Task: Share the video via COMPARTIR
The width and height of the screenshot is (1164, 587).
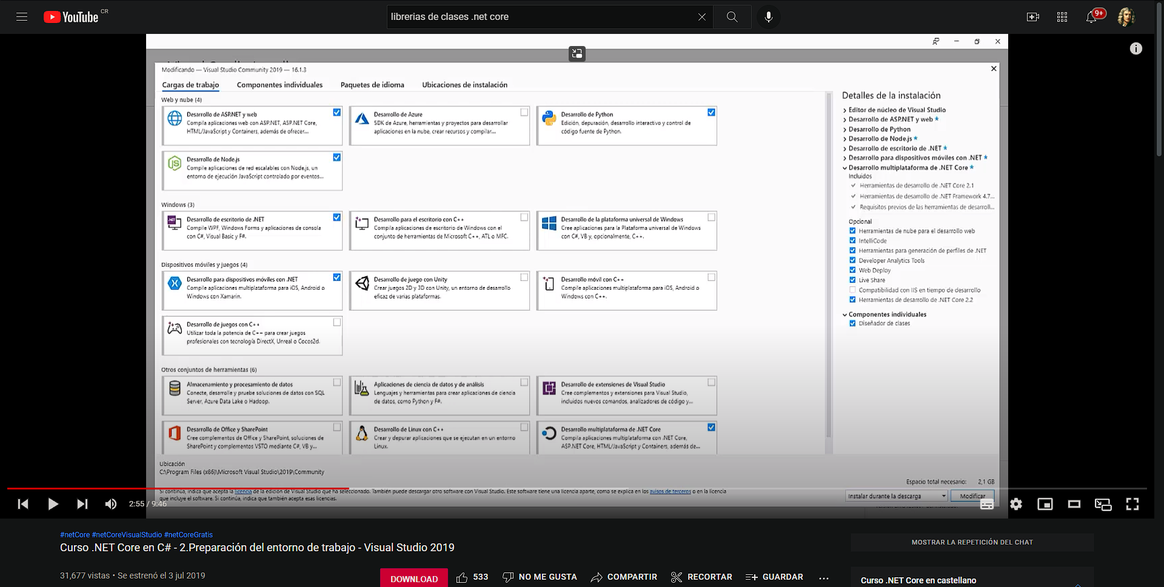Action: point(624,577)
